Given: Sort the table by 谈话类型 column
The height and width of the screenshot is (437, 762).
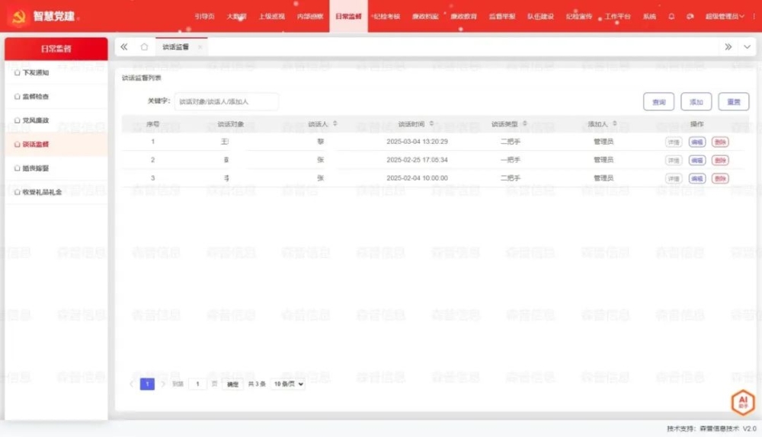Looking at the screenshot, I should pyautogui.click(x=524, y=123).
